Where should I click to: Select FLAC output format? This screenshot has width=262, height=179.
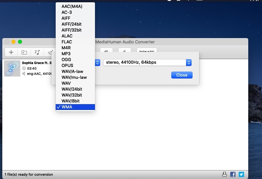tap(75, 42)
